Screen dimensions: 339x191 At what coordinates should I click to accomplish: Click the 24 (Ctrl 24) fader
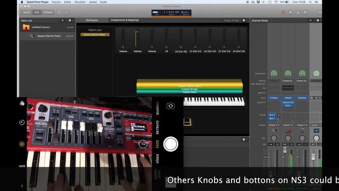(239, 39)
